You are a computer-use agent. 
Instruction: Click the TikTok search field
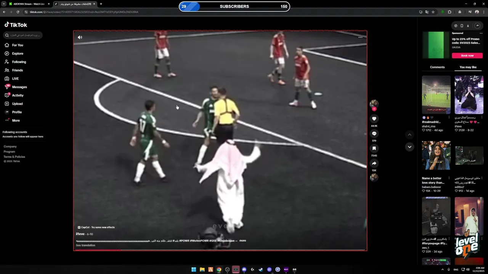point(23,35)
